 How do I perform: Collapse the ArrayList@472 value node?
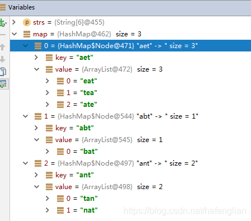click(37, 69)
